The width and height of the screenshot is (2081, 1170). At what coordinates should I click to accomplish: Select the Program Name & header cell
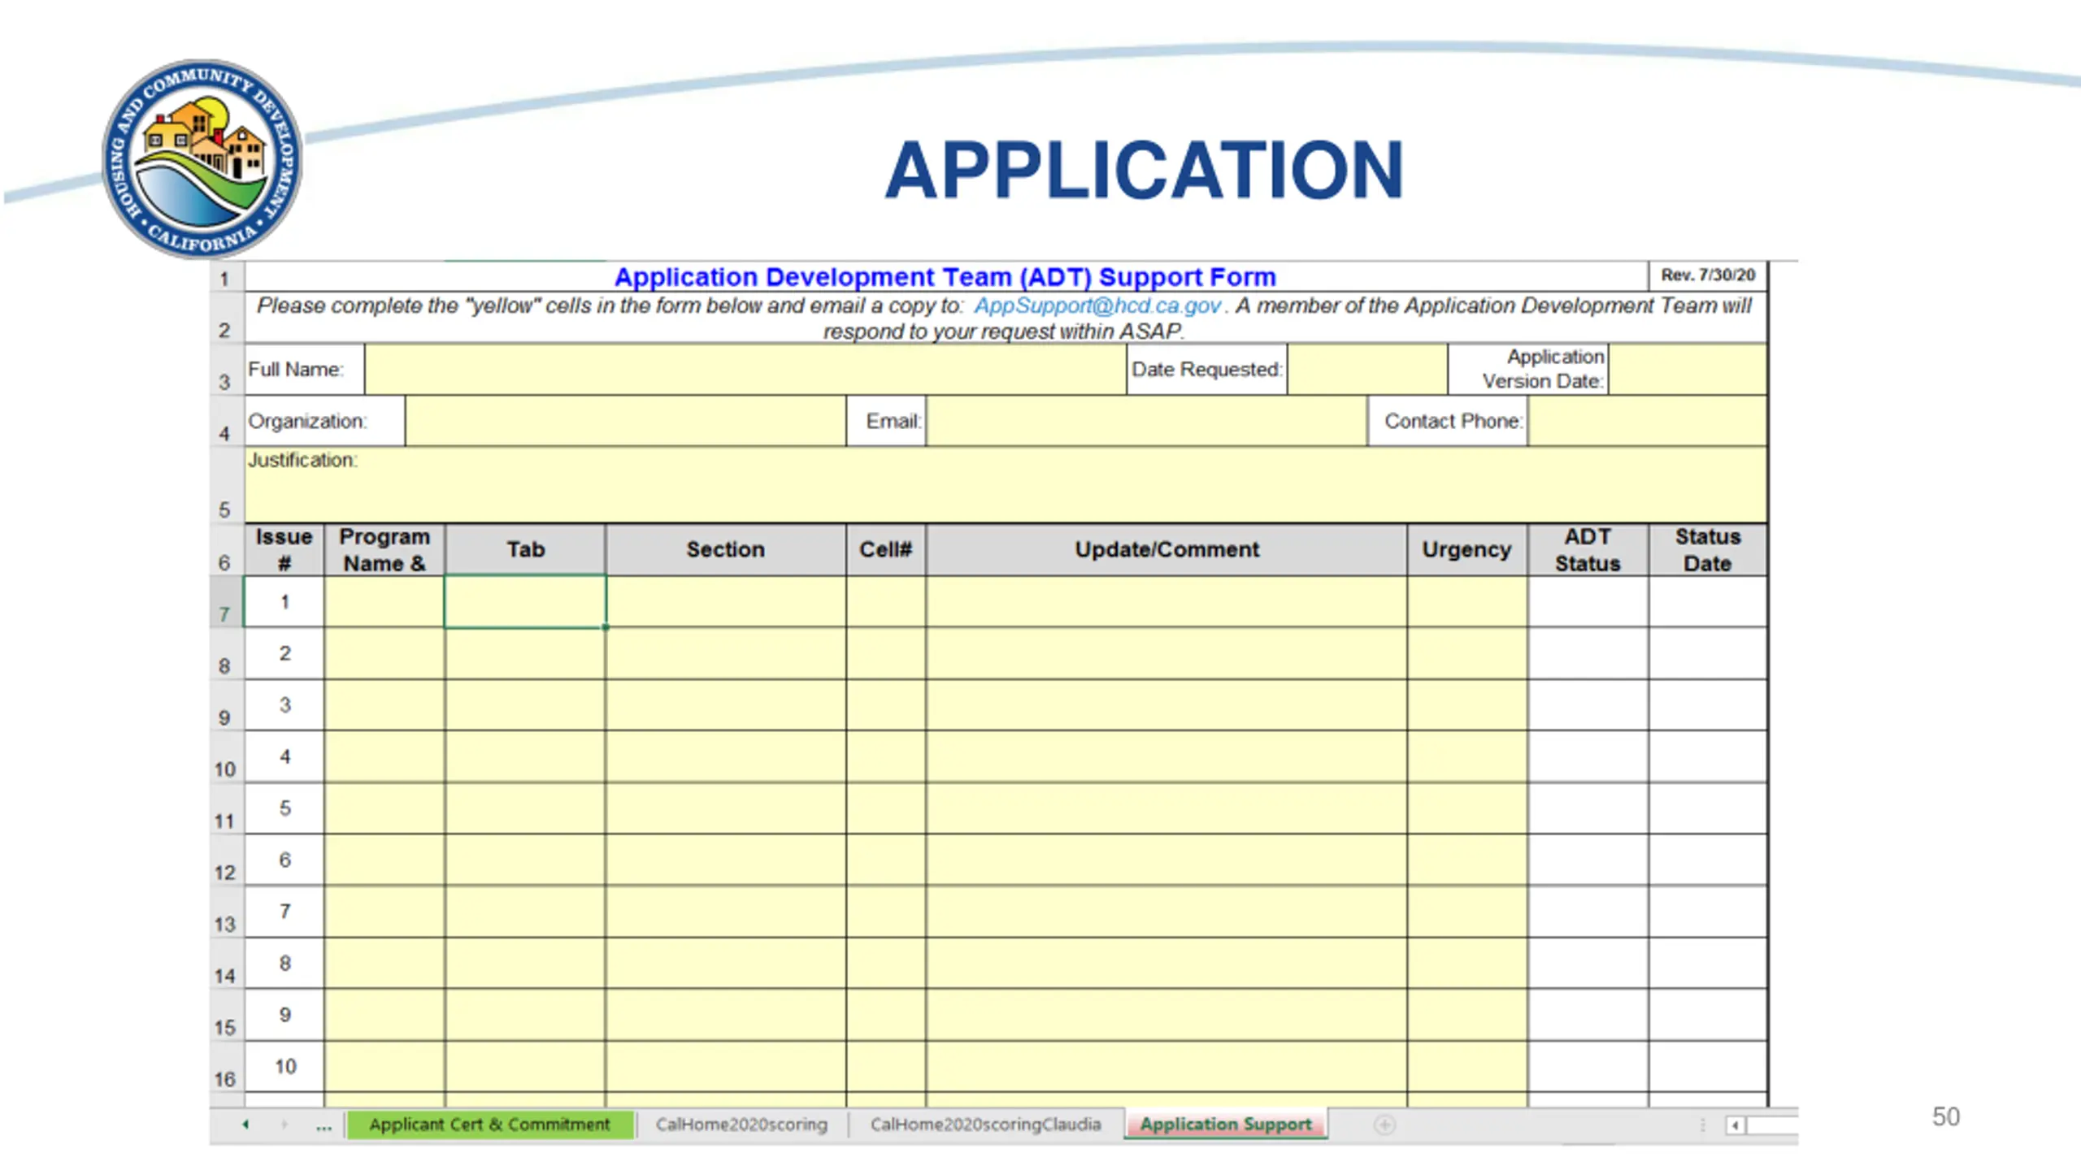[x=384, y=550]
